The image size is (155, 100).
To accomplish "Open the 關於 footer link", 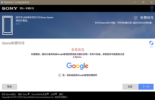I will [x=61, y=94].
